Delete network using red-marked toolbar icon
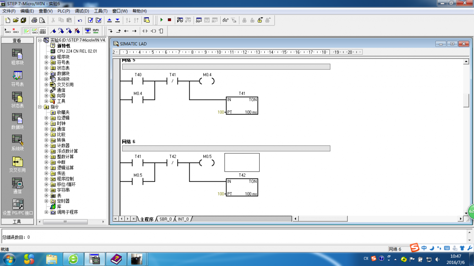Image resolution: width=474 pixels, height=266 pixels. click(x=16, y=31)
